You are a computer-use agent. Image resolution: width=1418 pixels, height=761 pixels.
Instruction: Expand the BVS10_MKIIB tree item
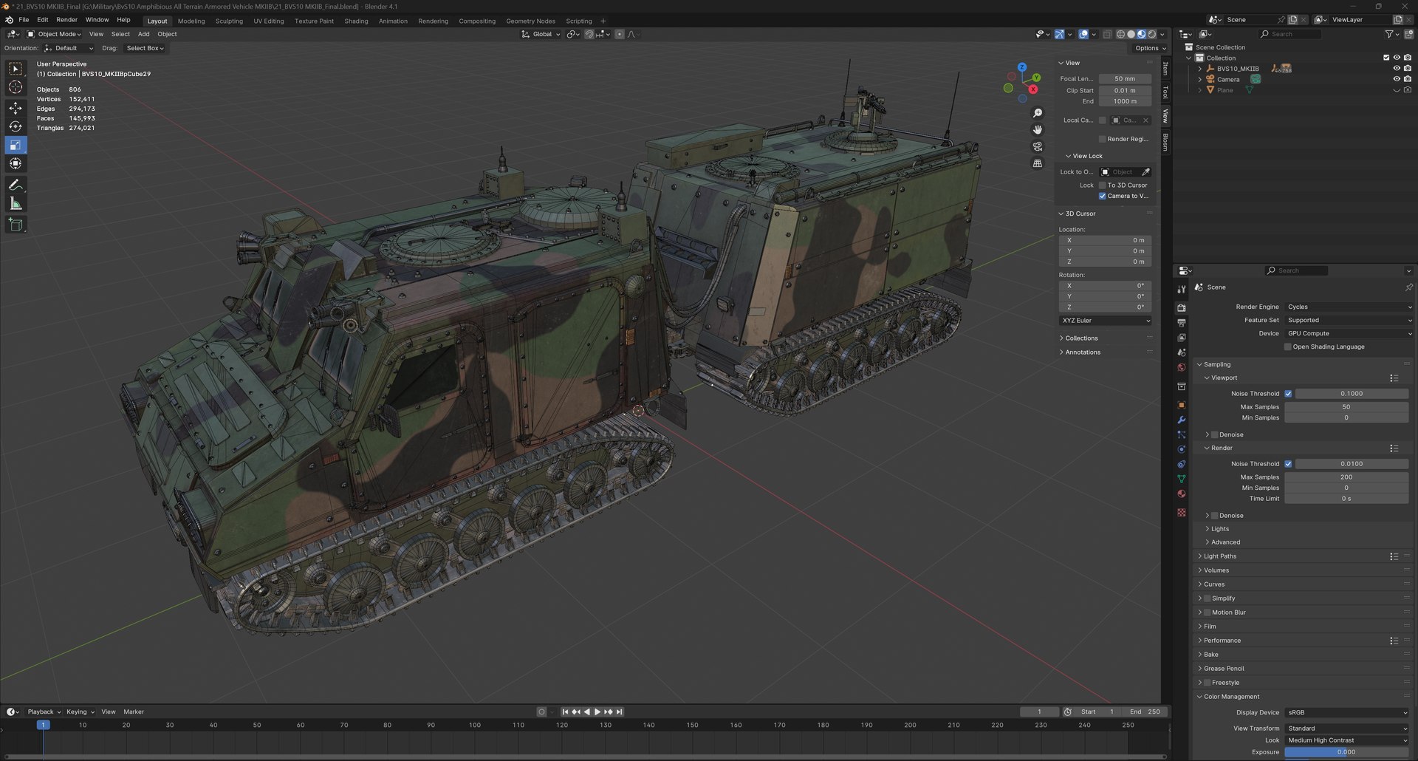pyautogui.click(x=1200, y=69)
